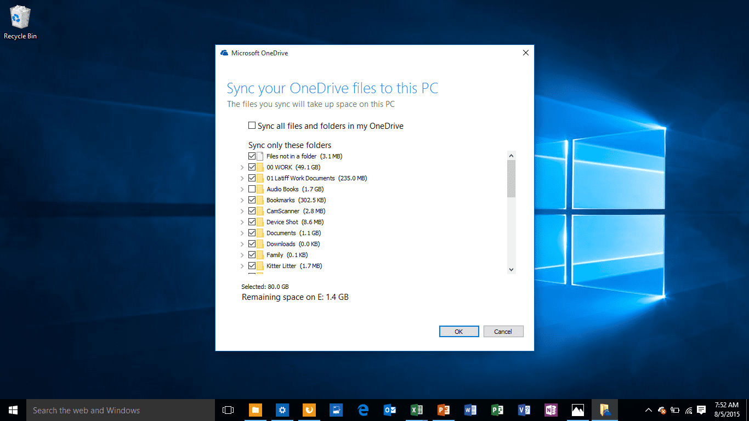Image resolution: width=749 pixels, height=421 pixels.
Task: Open Microsoft Project from the taskbar
Action: pos(497,410)
